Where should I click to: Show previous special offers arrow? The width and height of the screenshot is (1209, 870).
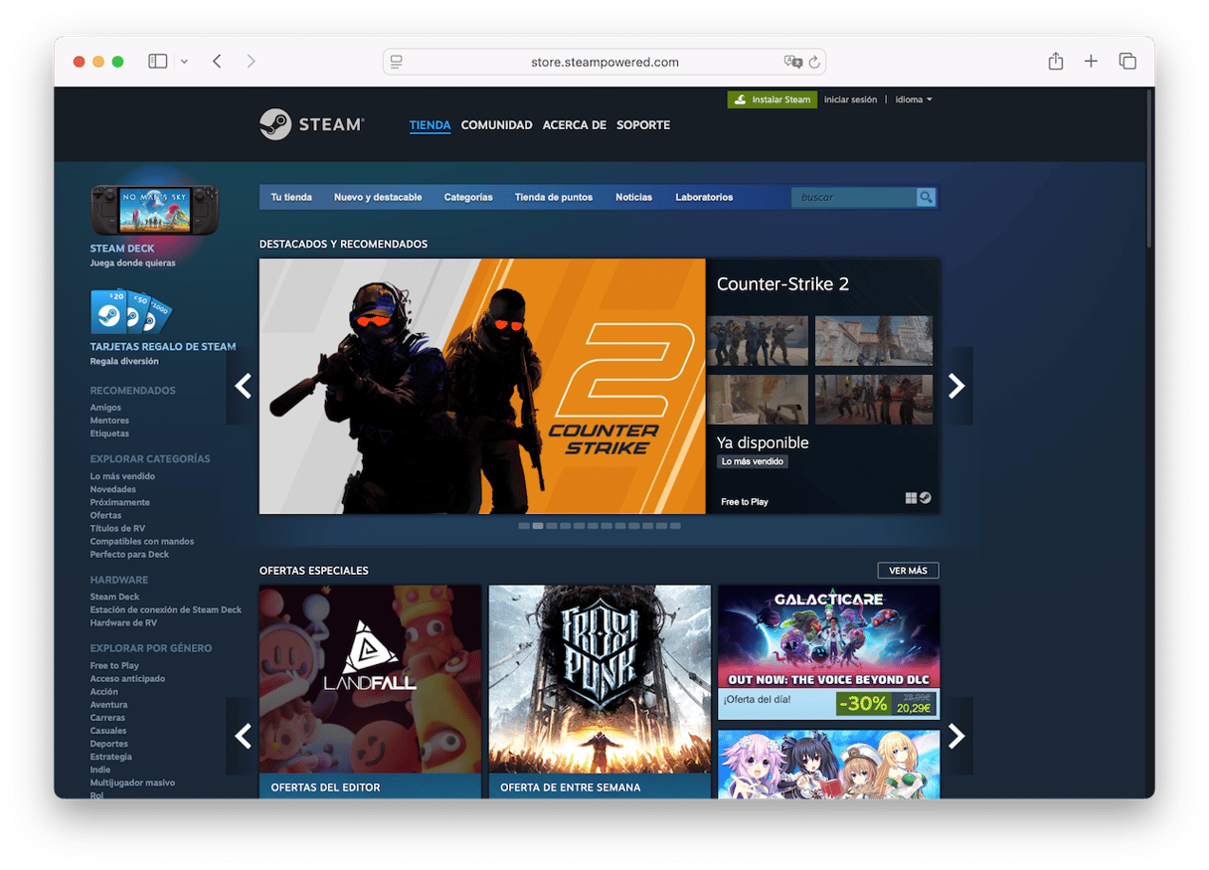[x=243, y=736]
